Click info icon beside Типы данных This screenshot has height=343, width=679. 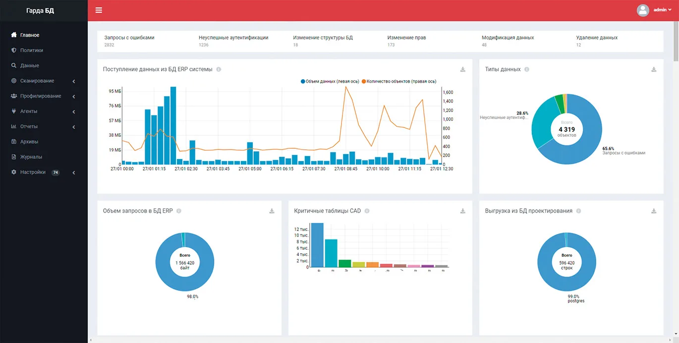[527, 69]
